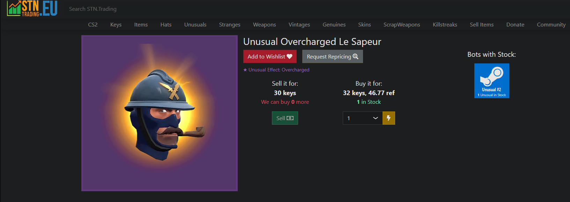Click the 1 in Stock label
Viewport: 570px width, 202px height.
click(x=369, y=102)
